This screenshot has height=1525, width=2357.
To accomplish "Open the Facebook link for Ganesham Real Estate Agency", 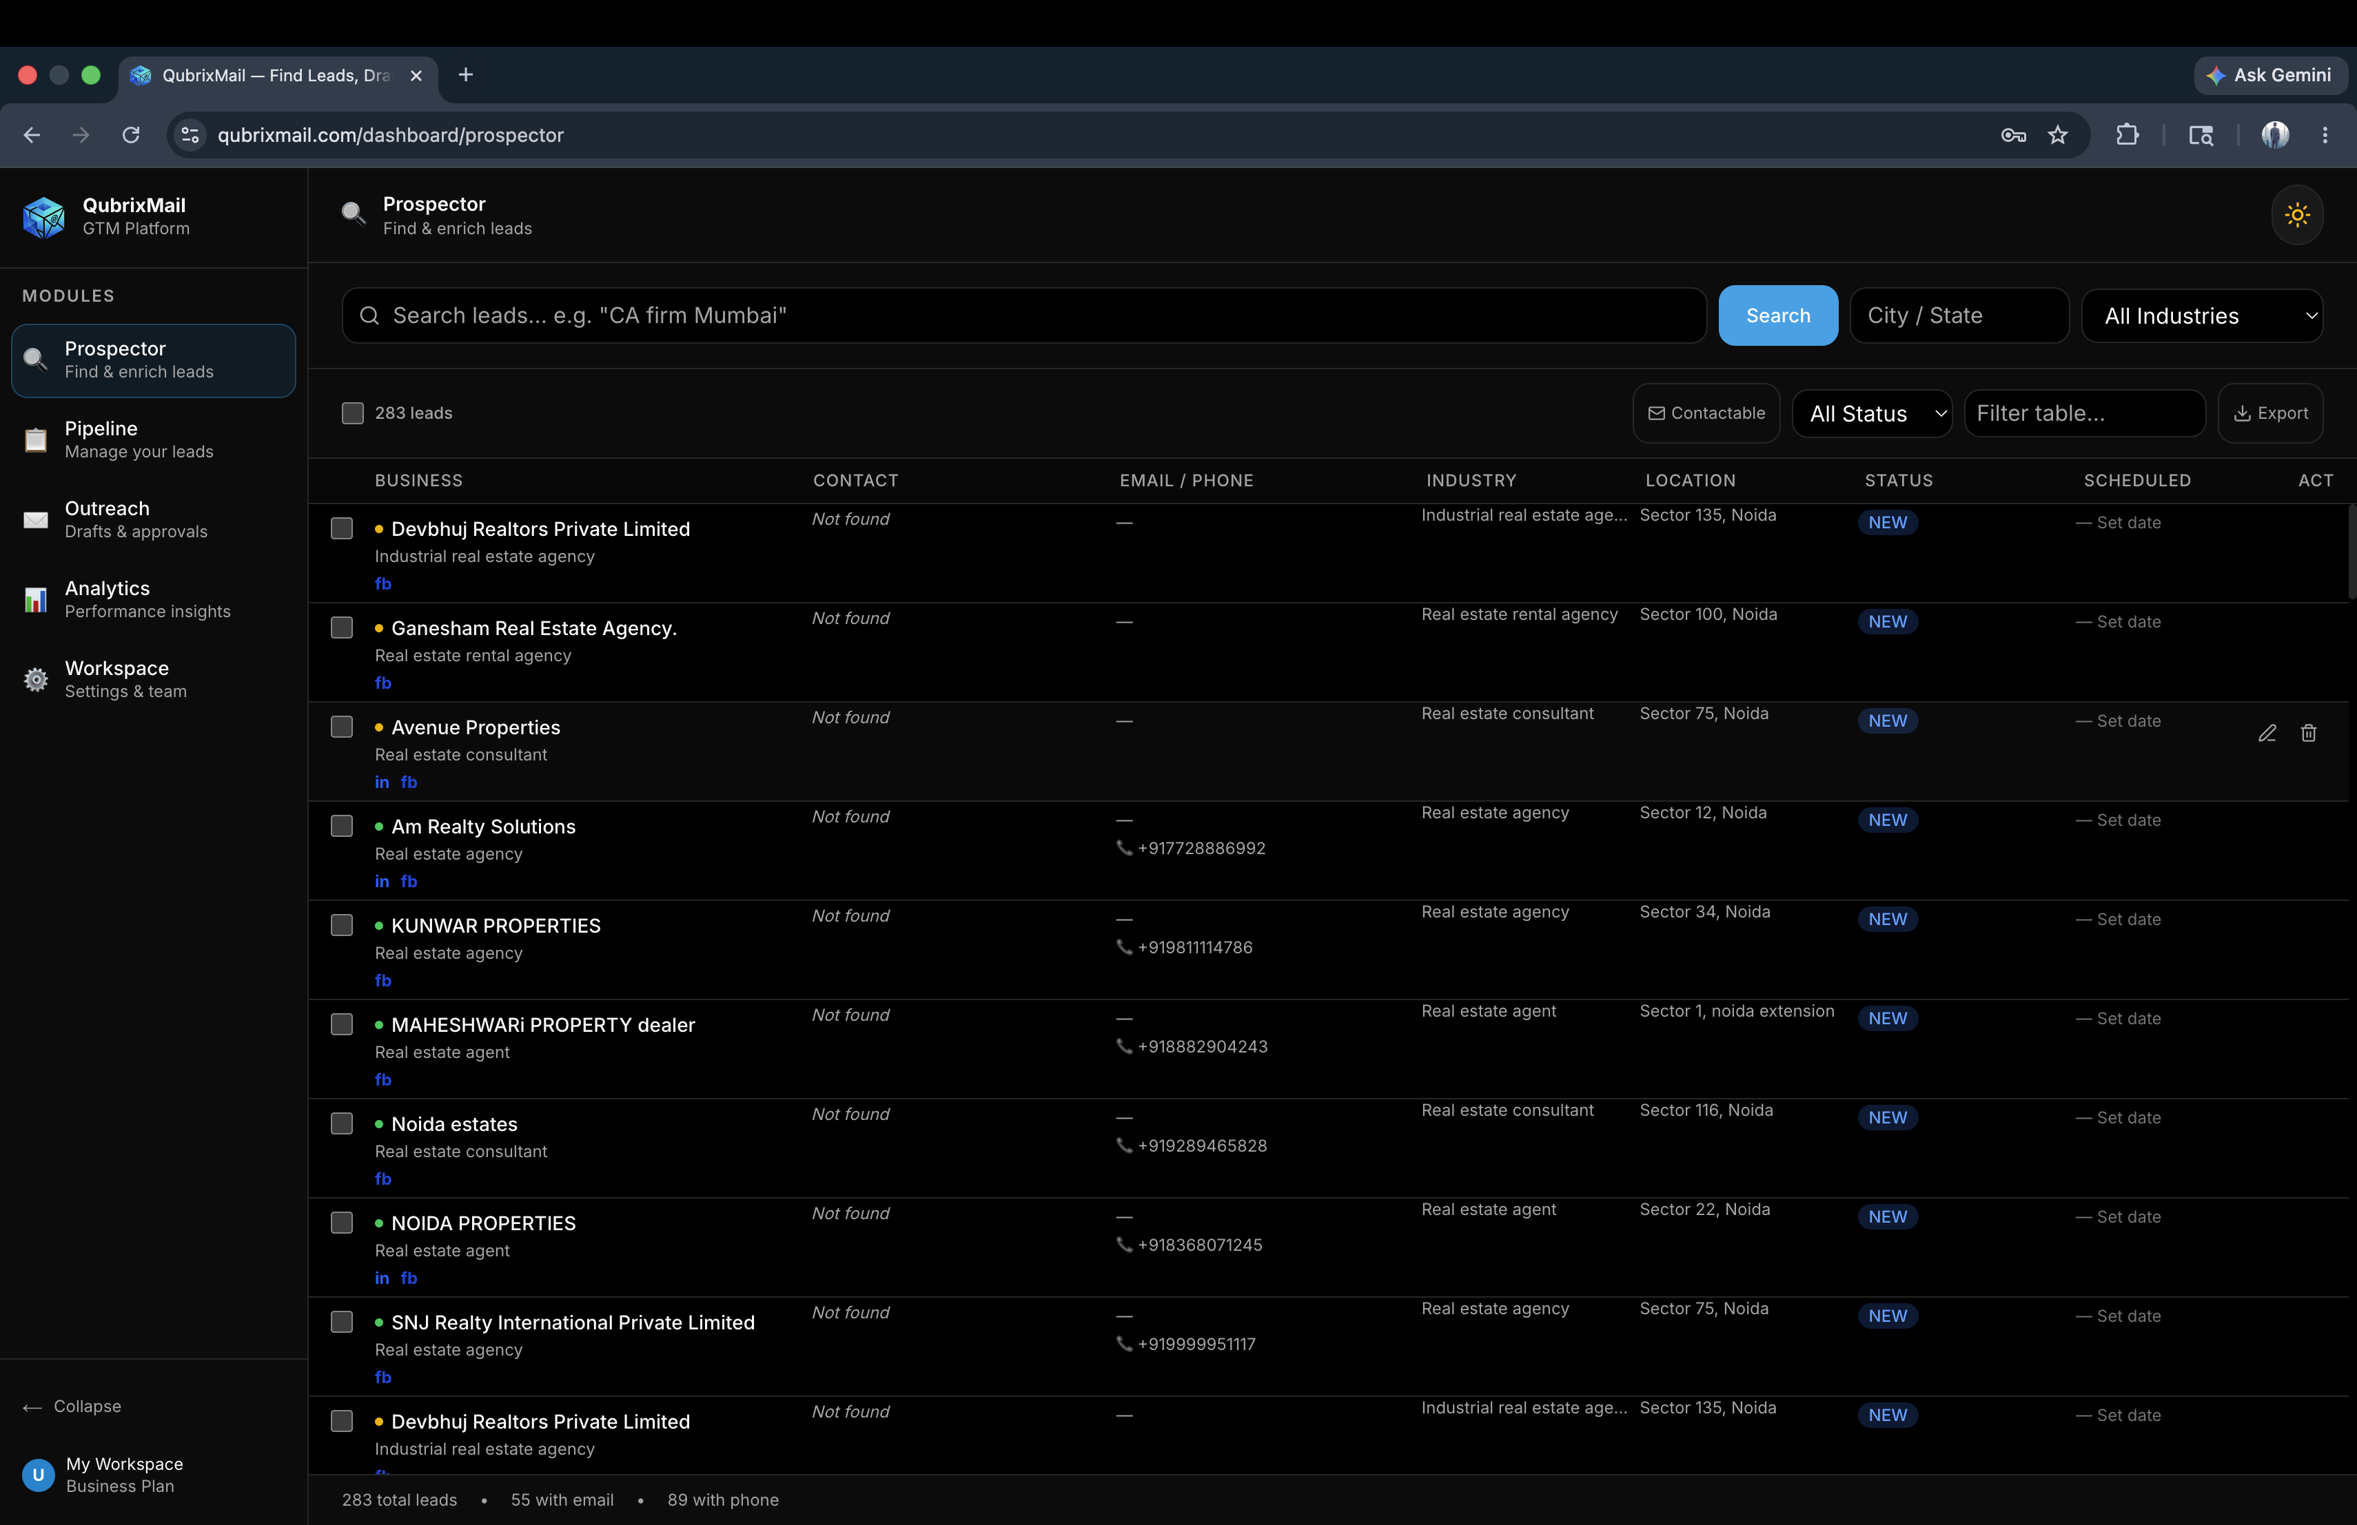I will [x=383, y=683].
